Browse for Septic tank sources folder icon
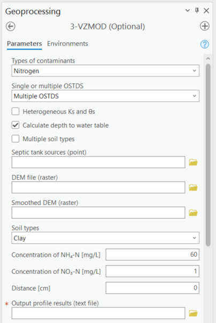This screenshot has height=323, width=216. tap(193, 163)
